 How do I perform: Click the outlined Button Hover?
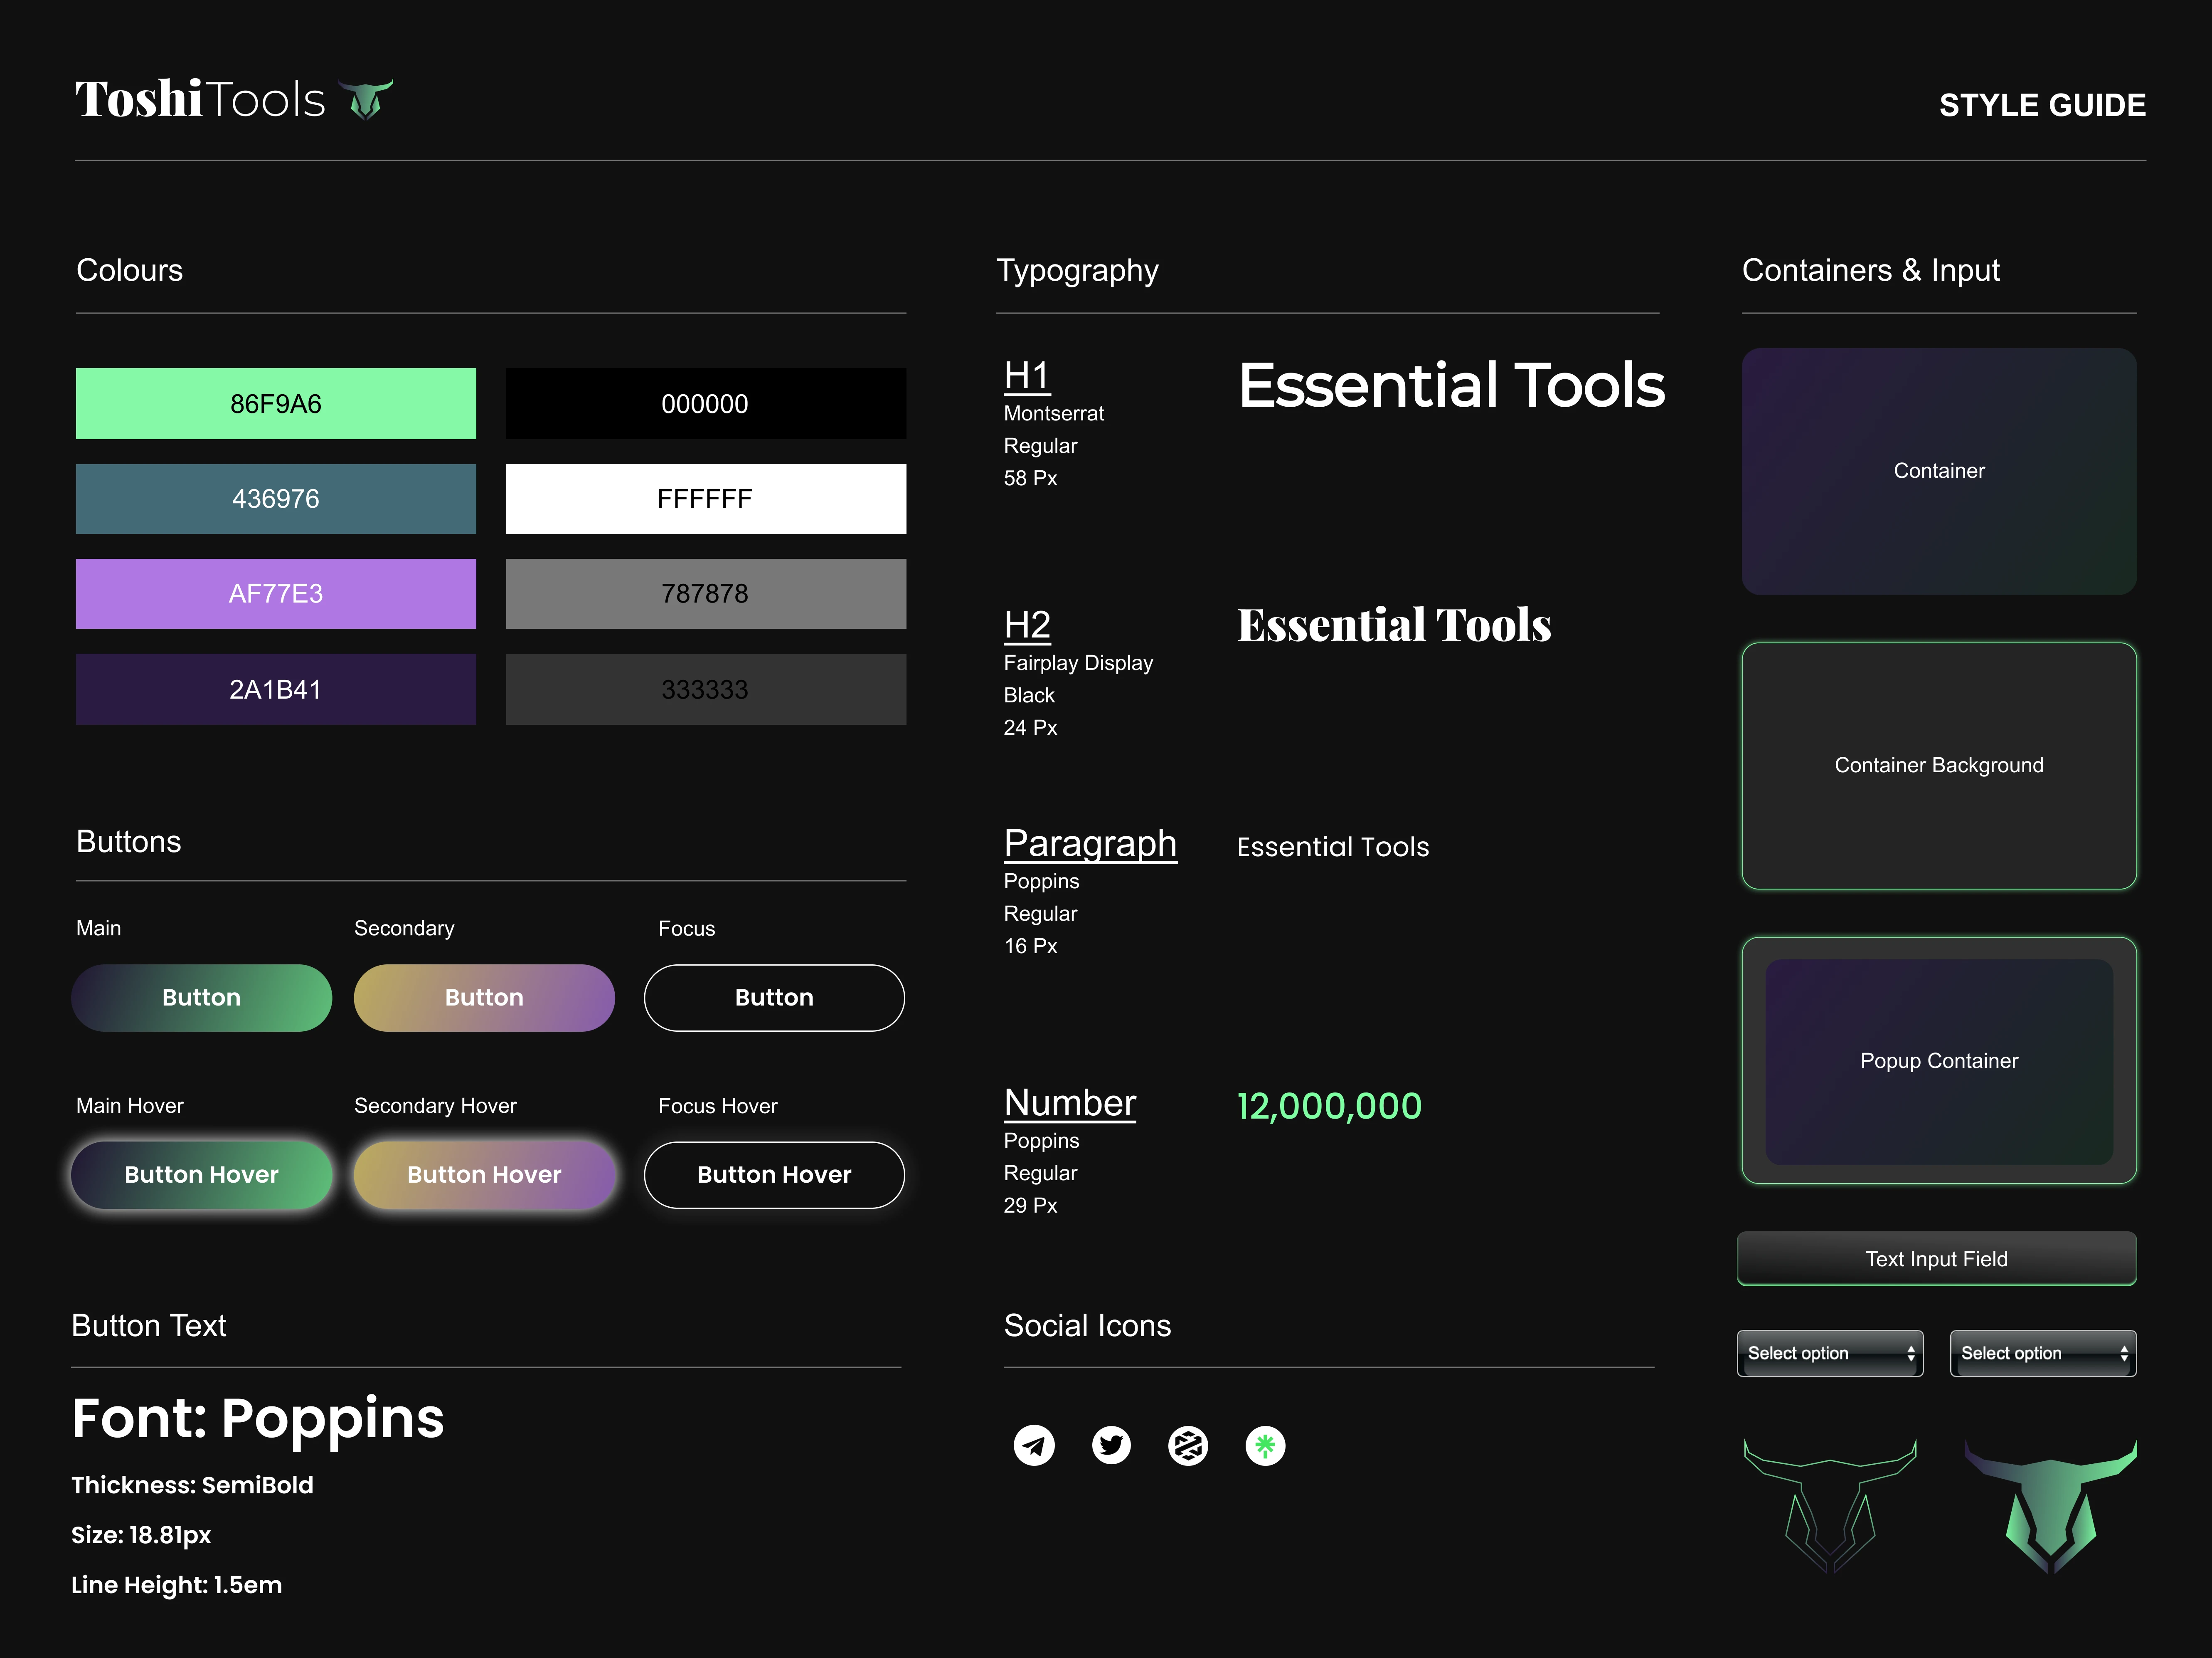(774, 1175)
